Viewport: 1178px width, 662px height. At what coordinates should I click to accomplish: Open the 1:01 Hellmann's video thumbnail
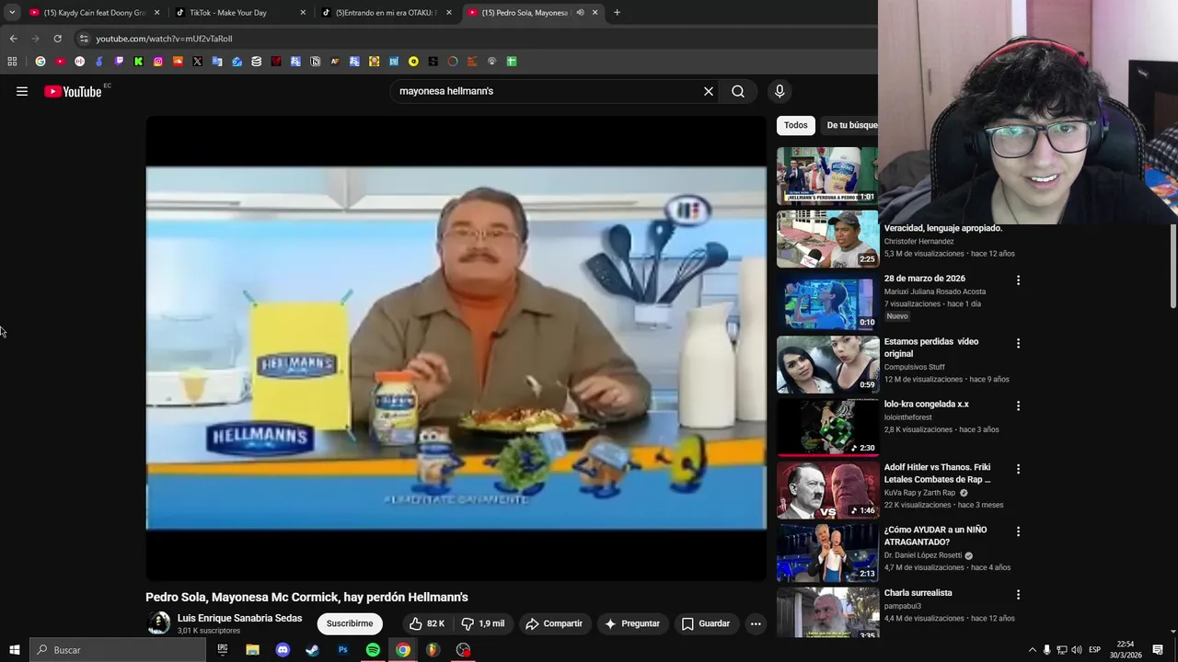(x=827, y=176)
